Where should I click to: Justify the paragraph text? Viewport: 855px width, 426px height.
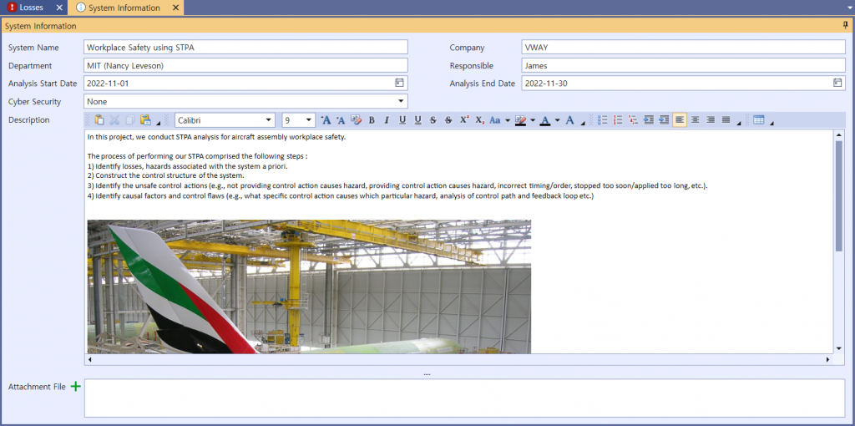(x=726, y=120)
